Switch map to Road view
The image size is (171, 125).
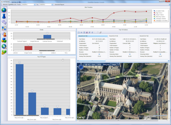(x=93, y=65)
